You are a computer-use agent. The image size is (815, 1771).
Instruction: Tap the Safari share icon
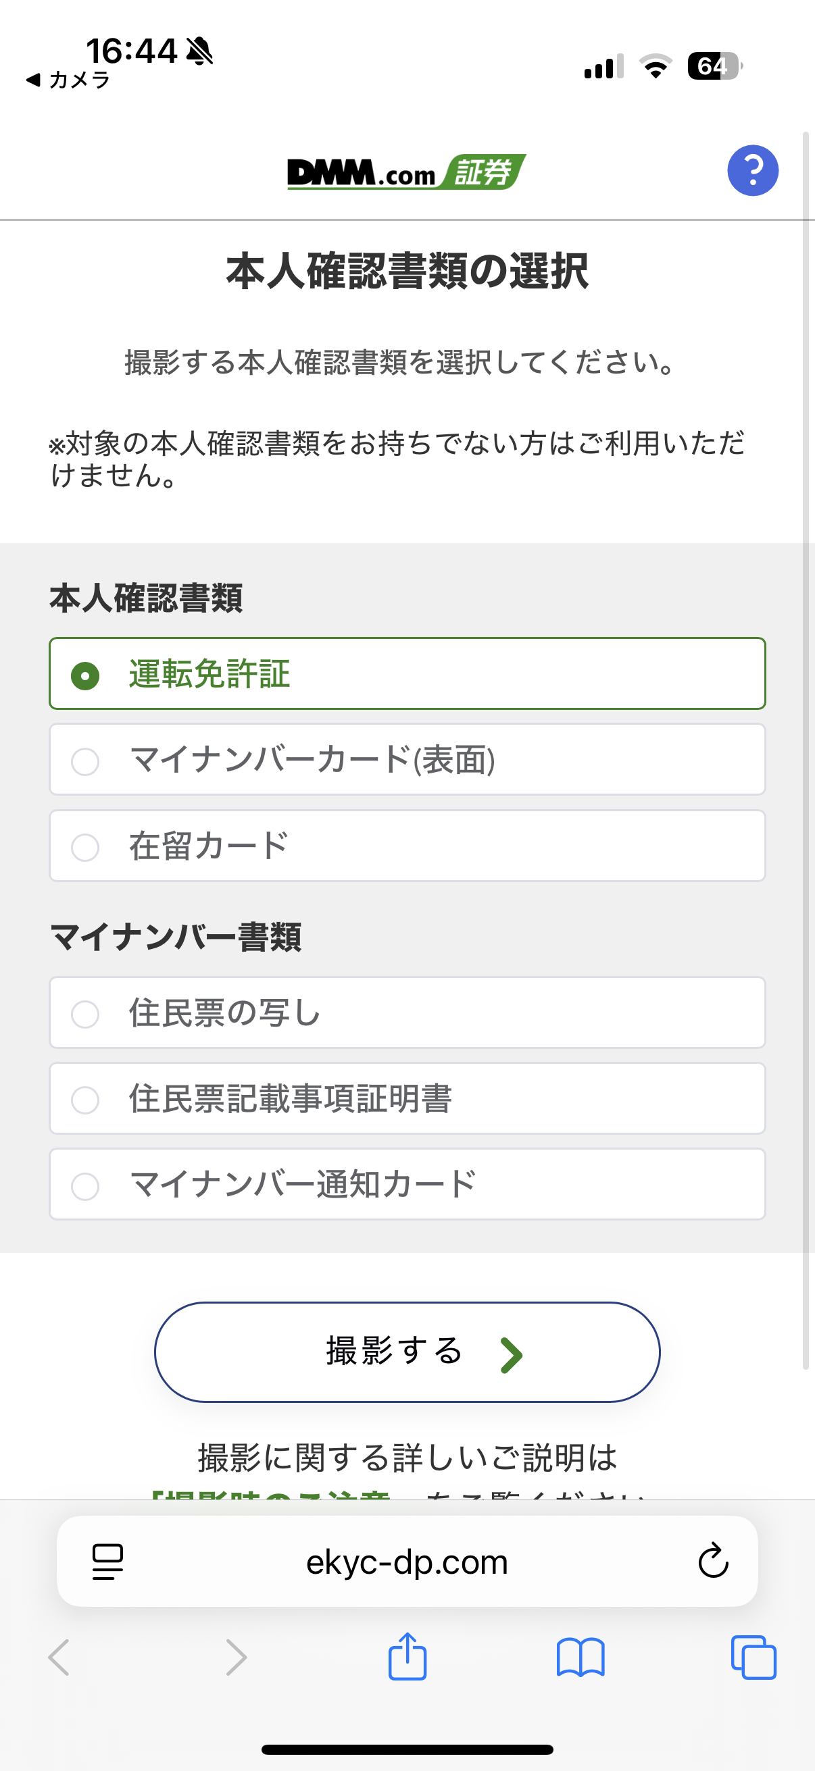tap(407, 1657)
